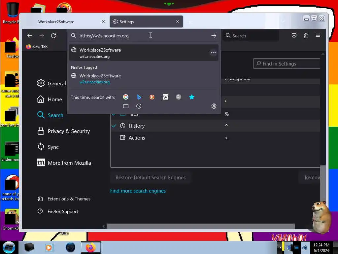Open Firefox Support
Image resolution: width=338 pixels, height=254 pixels.
[58, 211]
